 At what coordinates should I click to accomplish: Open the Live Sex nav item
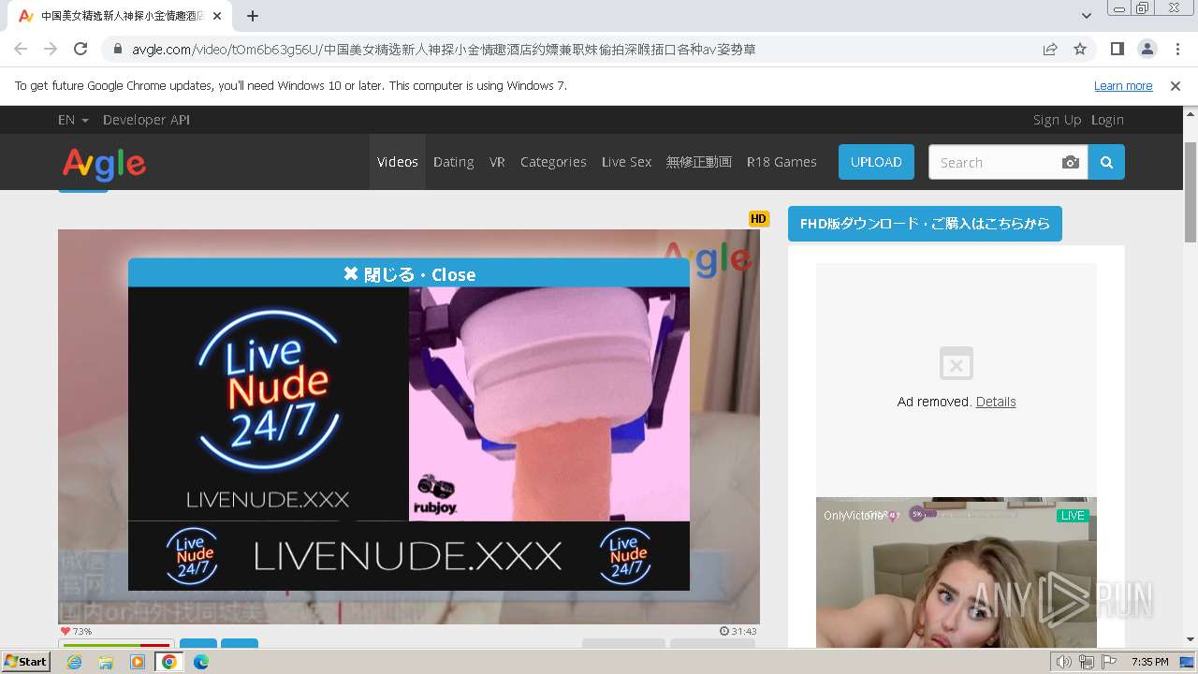(x=626, y=162)
